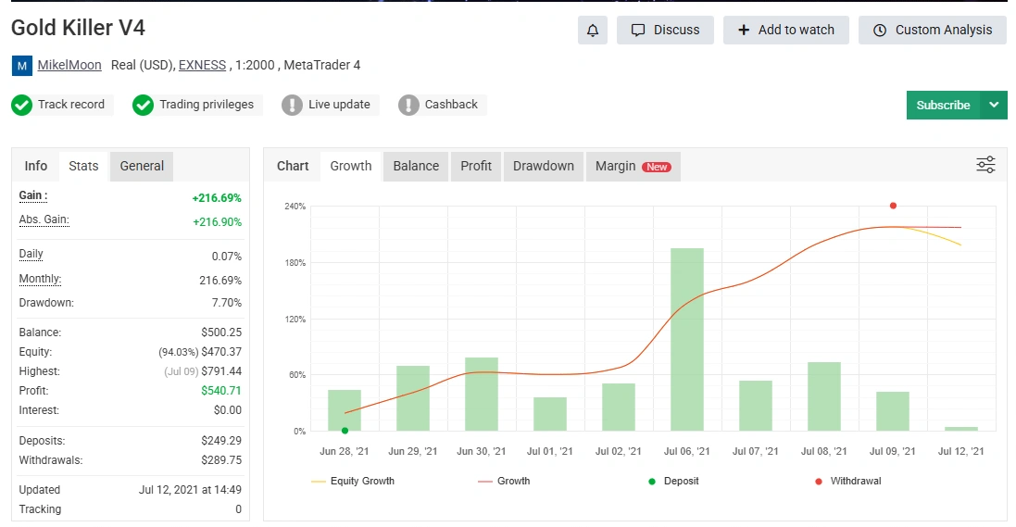Viewport: 1016px width, 527px height.
Task: Open the chart settings sliders icon
Action: (985, 166)
